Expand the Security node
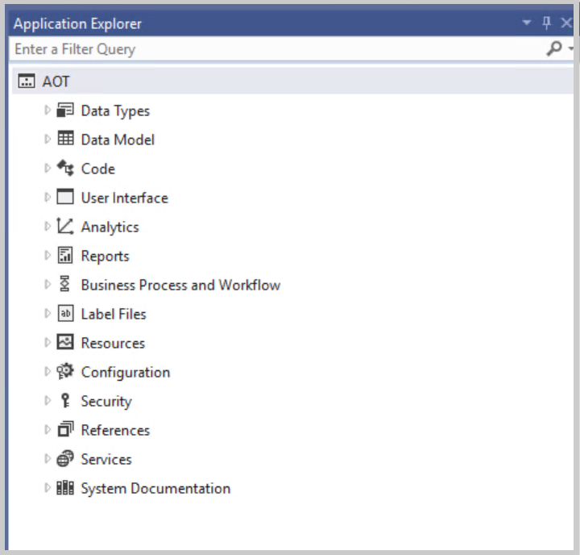This screenshot has width=580, height=555. [48, 400]
